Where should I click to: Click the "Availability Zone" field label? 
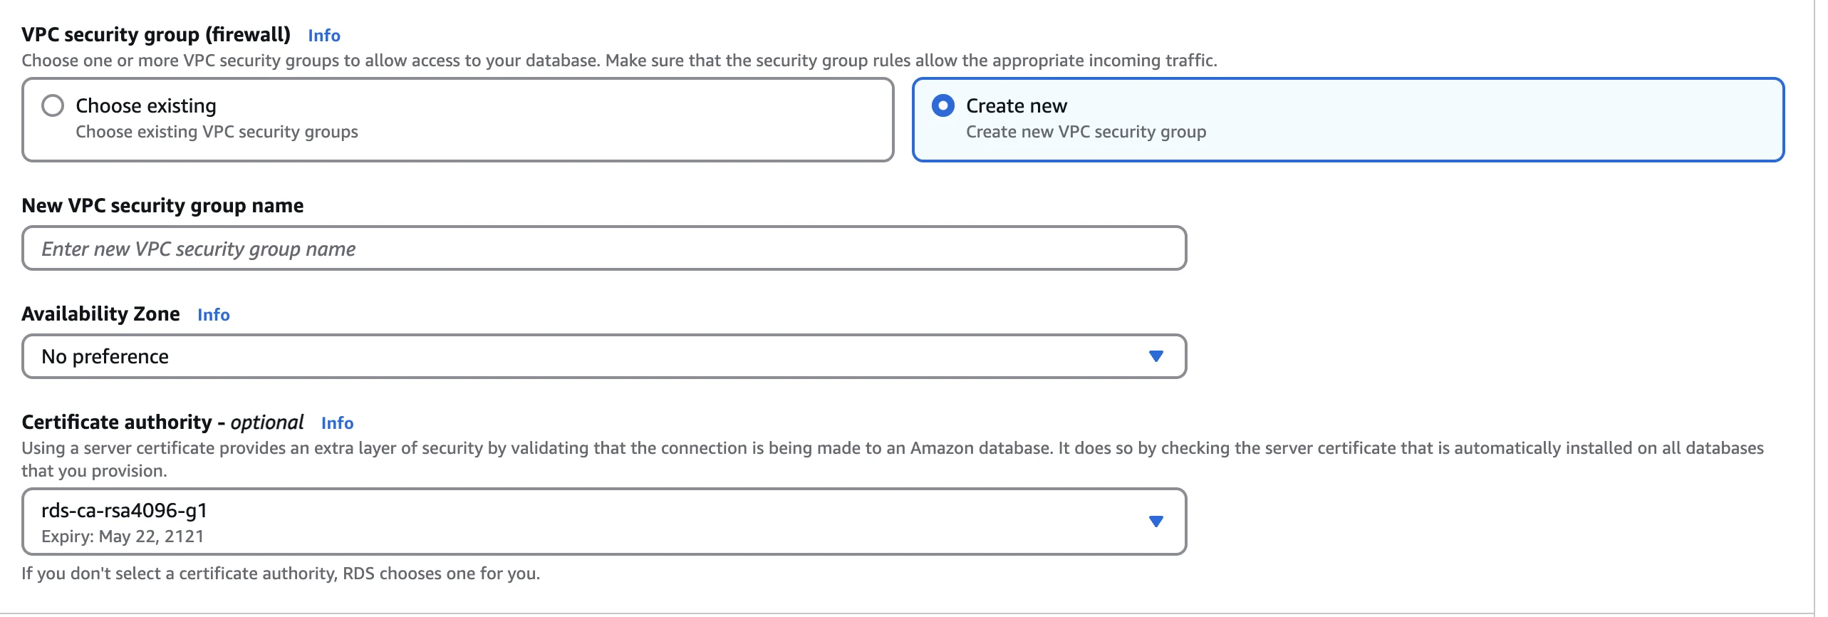click(100, 314)
